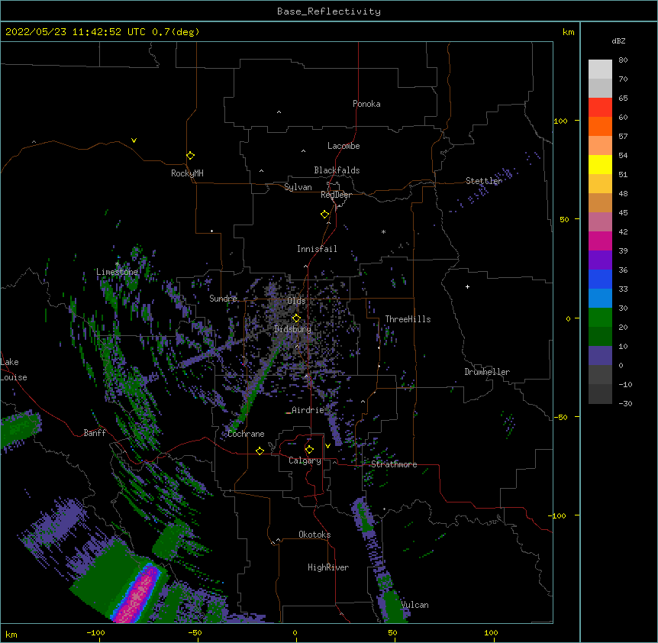This screenshot has width=658, height=643.
Task: Click the ThreeHills label
Action: 408,319
